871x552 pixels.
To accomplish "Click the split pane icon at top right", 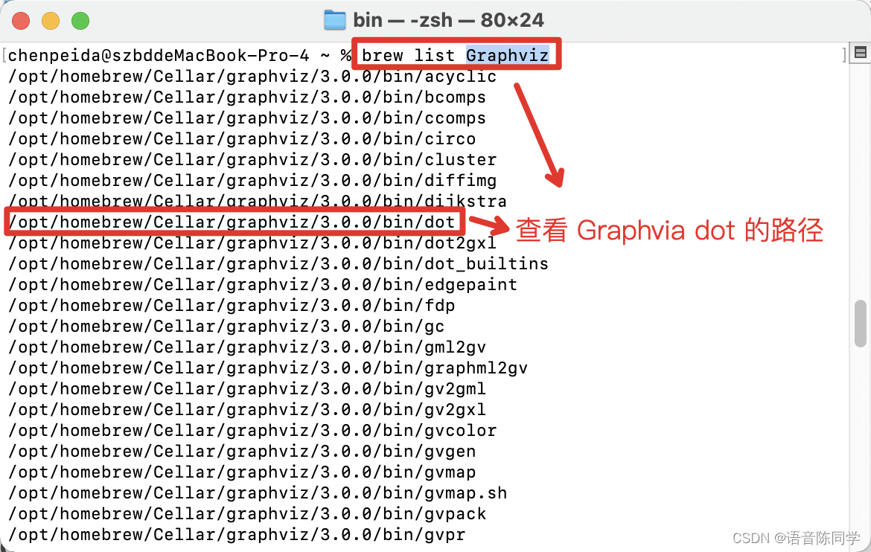I will click(x=861, y=53).
